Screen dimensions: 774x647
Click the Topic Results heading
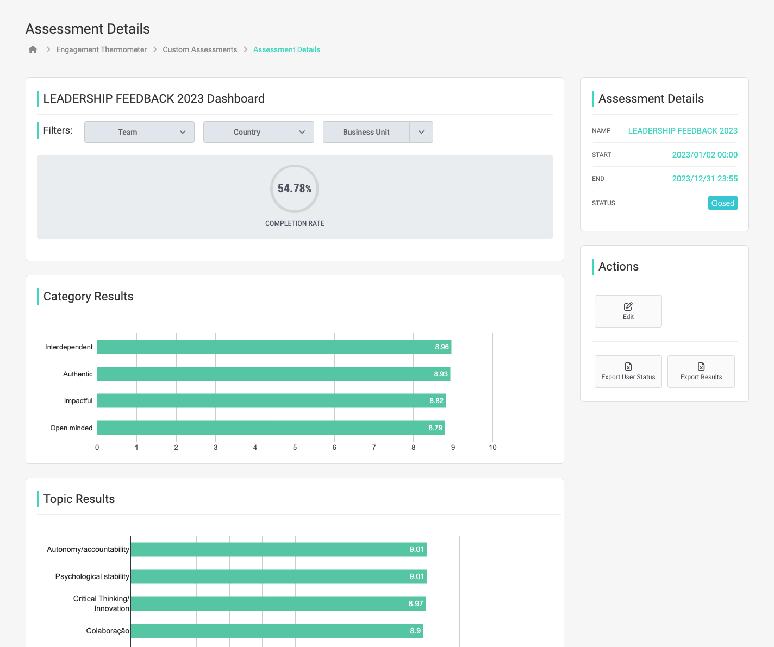79,499
